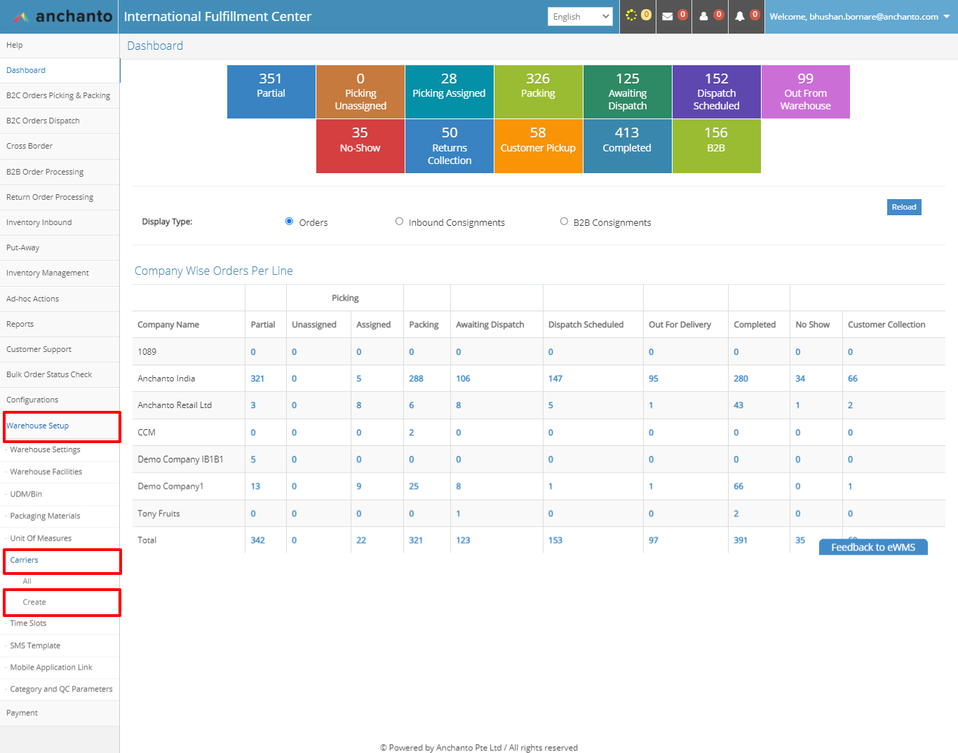Expand the Carriers section in sidebar

click(24, 559)
